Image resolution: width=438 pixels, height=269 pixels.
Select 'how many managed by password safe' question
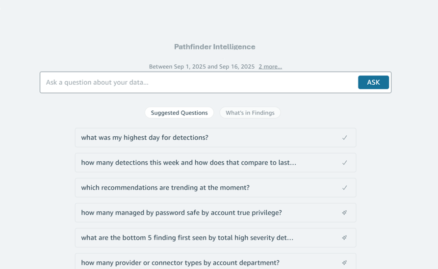181,213
